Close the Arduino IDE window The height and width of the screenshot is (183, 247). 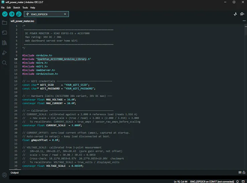point(243,2)
